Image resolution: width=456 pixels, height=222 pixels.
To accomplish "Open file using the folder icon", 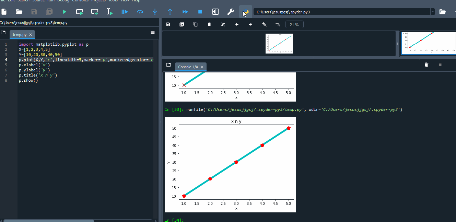I will pos(19,12).
